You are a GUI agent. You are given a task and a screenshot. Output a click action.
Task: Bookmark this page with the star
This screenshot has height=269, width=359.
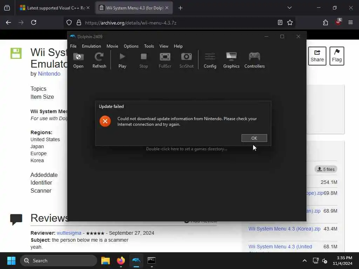[290, 22]
